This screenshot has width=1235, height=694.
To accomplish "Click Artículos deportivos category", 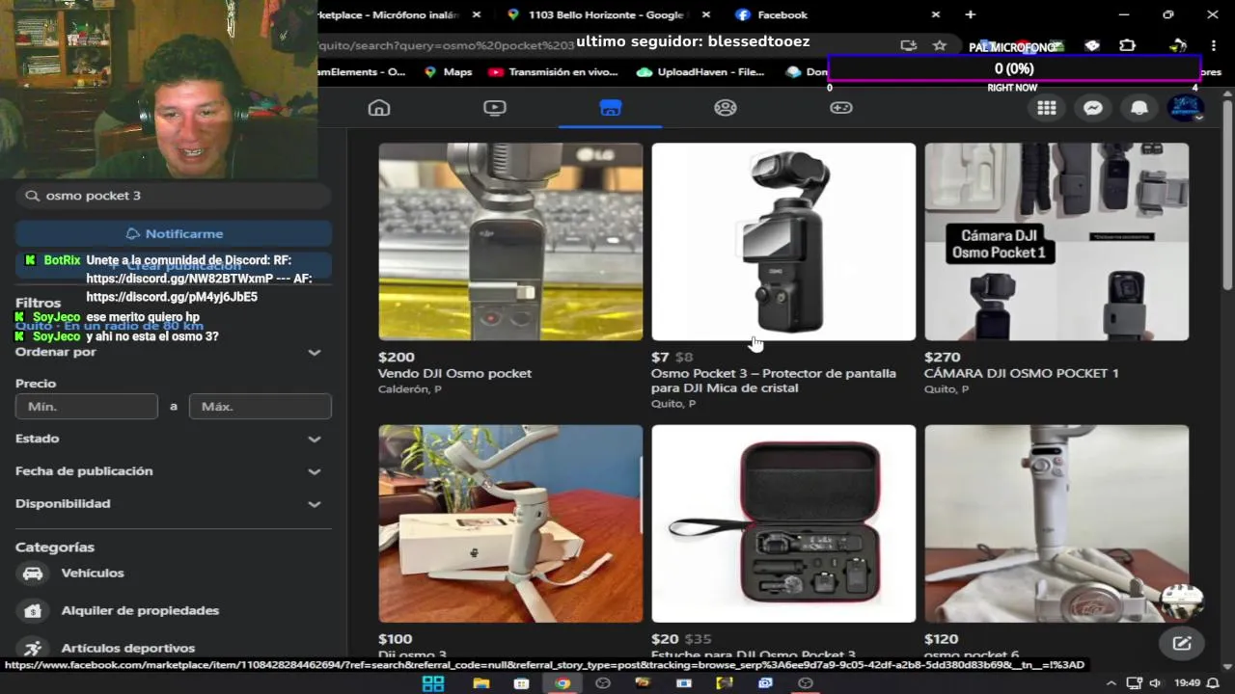I will coord(128,649).
